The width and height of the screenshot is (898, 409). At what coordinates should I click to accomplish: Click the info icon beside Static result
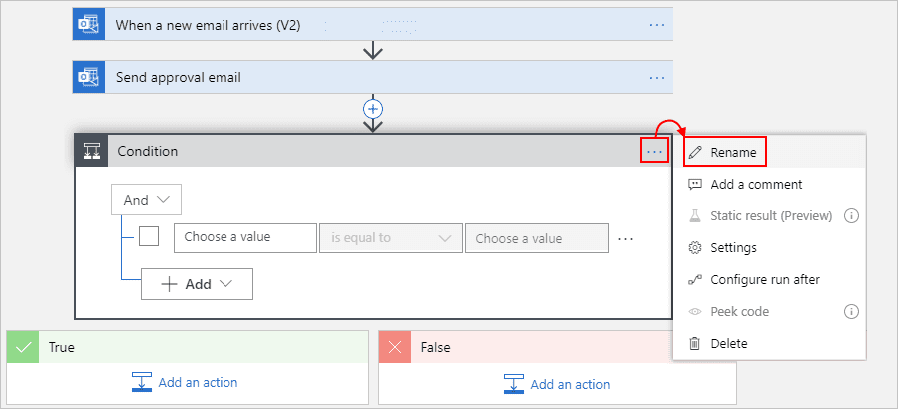[852, 215]
